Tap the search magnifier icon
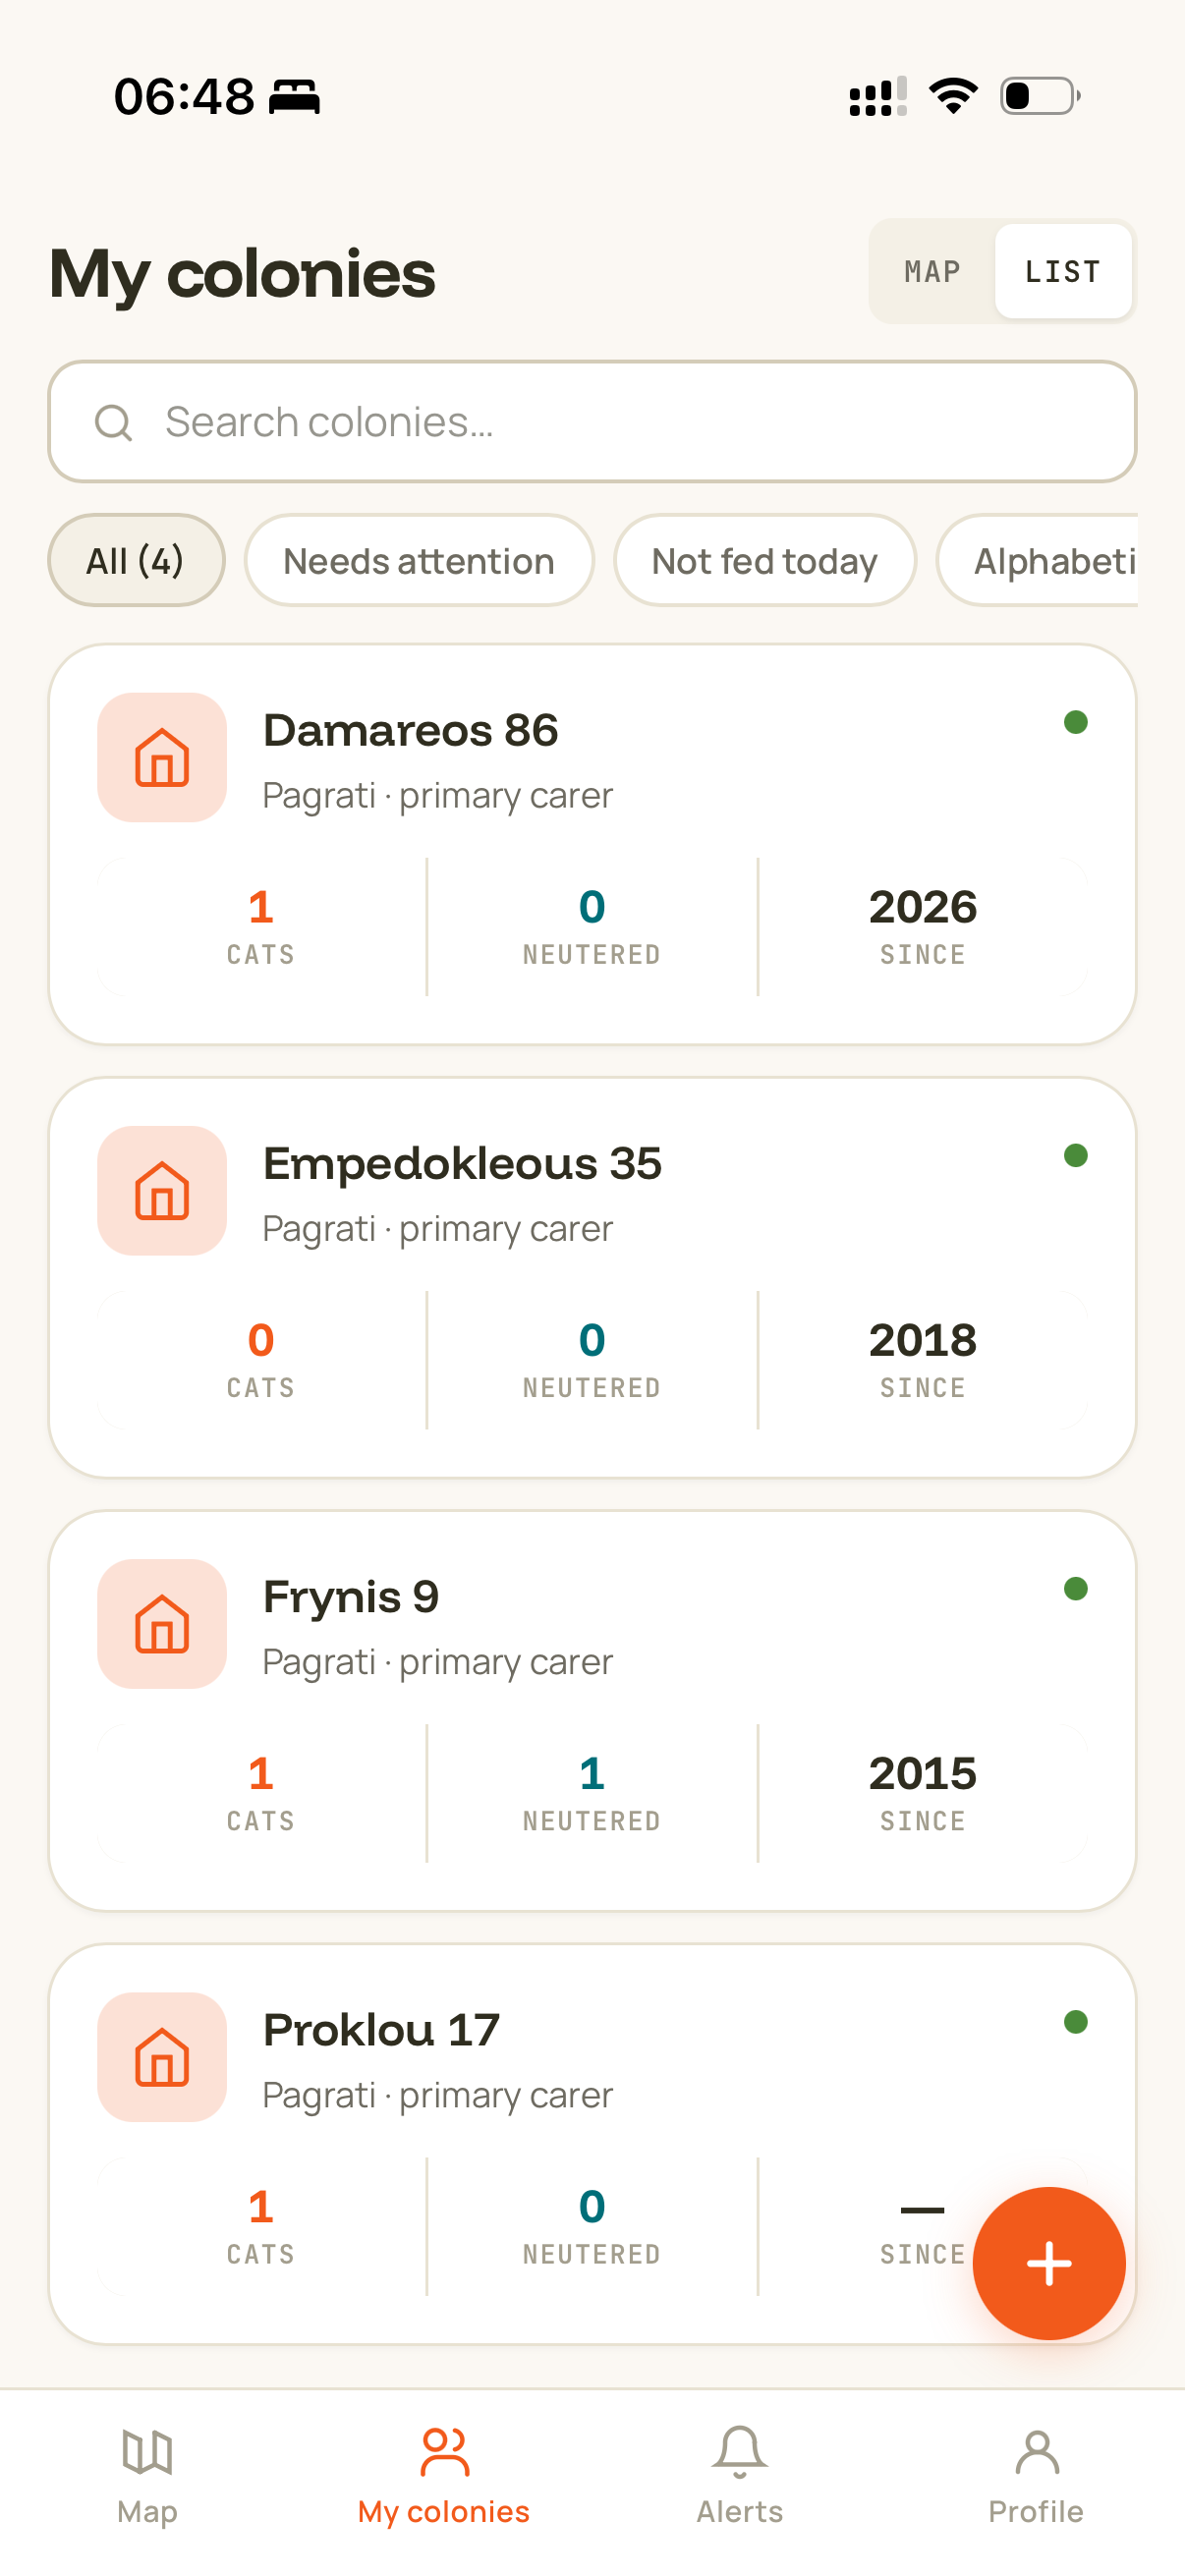1185x2576 pixels. [x=113, y=422]
